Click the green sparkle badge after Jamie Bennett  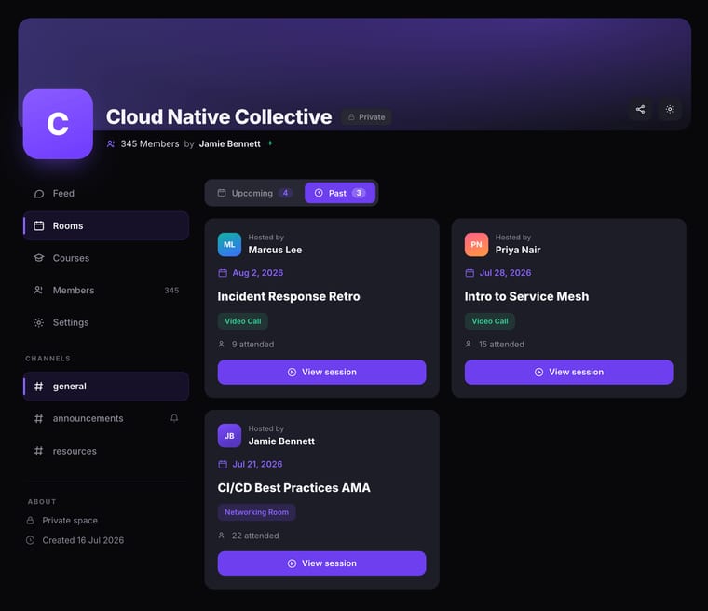[x=270, y=143]
